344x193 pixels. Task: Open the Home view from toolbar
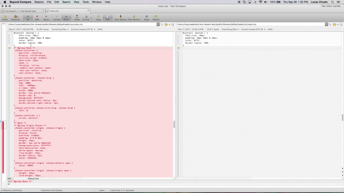tap(5, 18)
